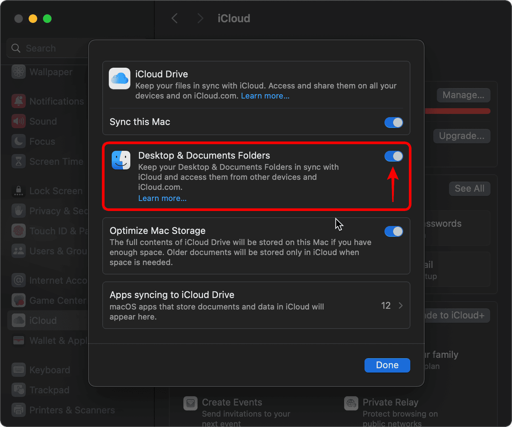Turn off the Sync this Mac switch
Viewport: 512px width, 427px height.
[x=393, y=123]
